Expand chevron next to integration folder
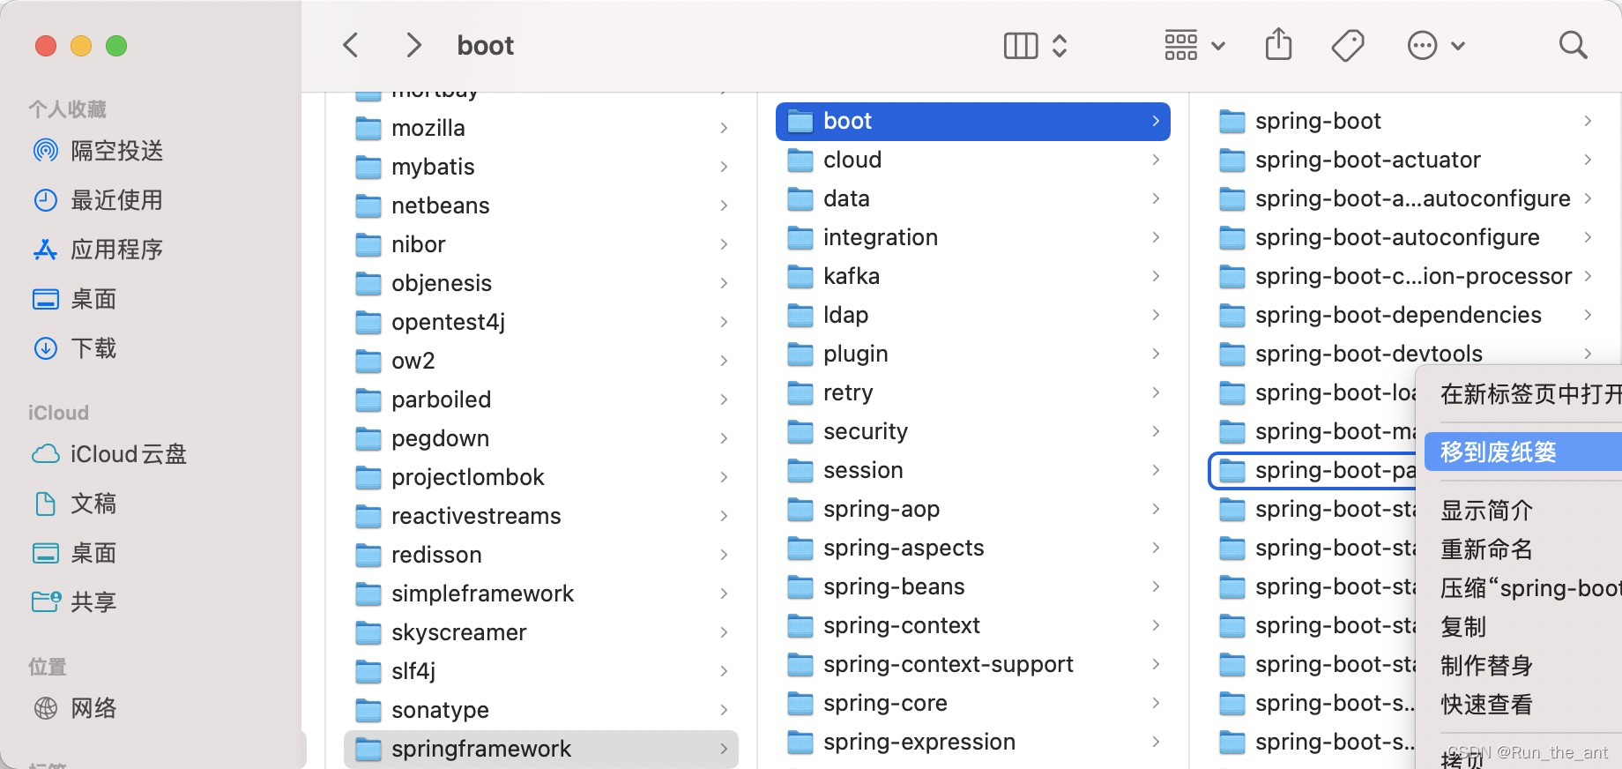The image size is (1622, 769). (1156, 237)
